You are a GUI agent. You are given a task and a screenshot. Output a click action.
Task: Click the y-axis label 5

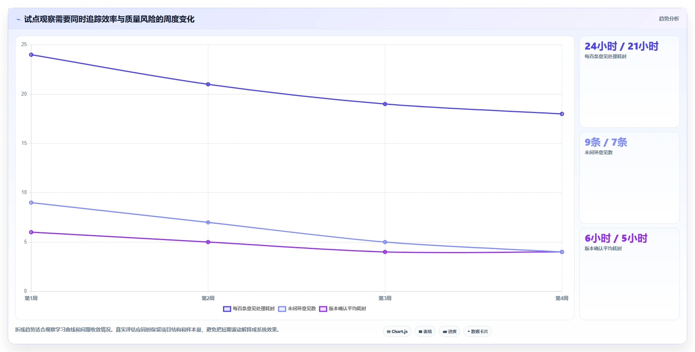(x=26, y=242)
